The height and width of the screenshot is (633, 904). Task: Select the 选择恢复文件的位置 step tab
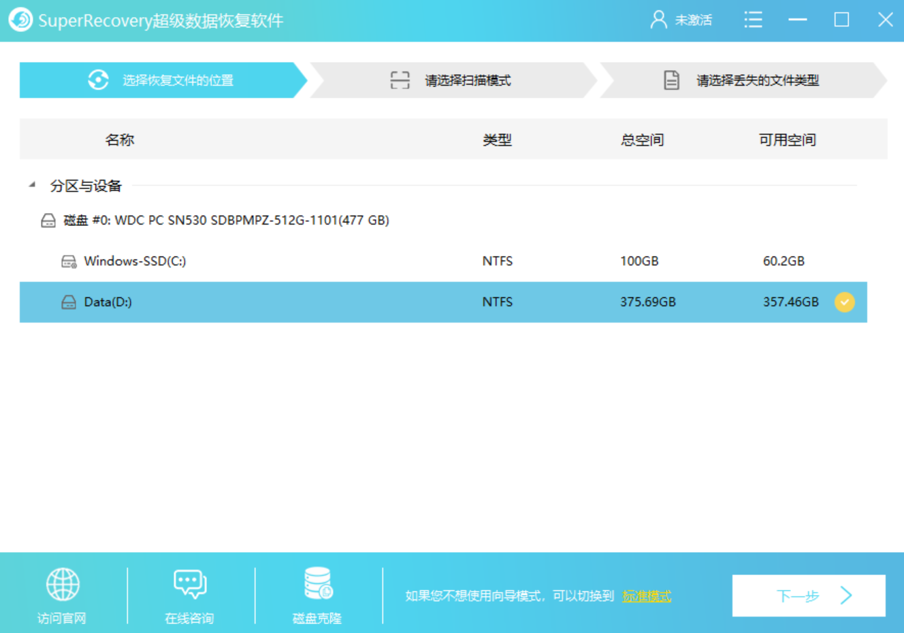(163, 80)
